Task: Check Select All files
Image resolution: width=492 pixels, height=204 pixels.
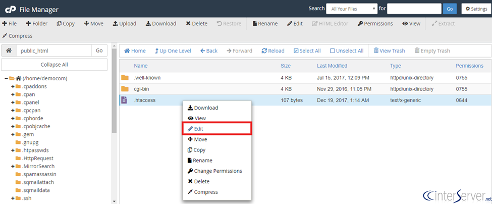Action: click(x=307, y=51)
